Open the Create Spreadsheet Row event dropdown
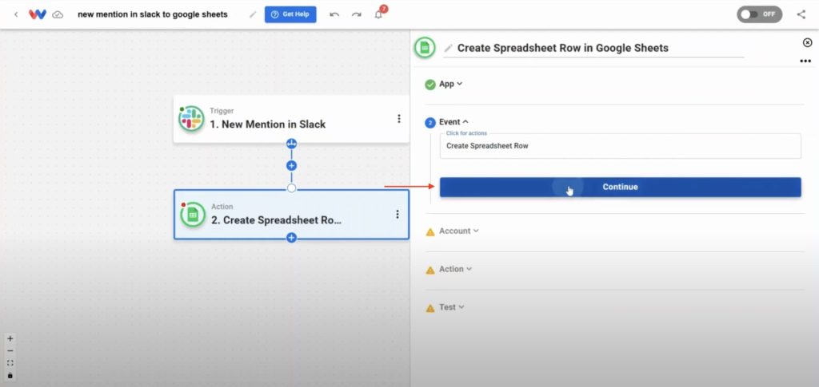Screen dimensions: 819x387 click(620, 146)
